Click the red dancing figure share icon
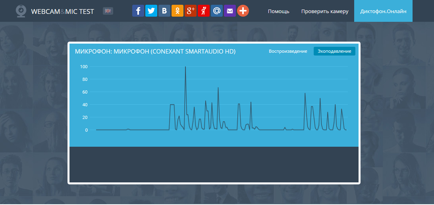Image resolution: width=434 pixels, height=205 pixels. pos(203,11)
